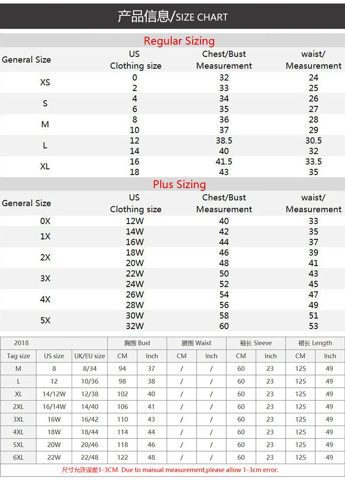The image size is (345, 480).
Task: Click the 12W clothing size entry
Action: coord(135,221)
